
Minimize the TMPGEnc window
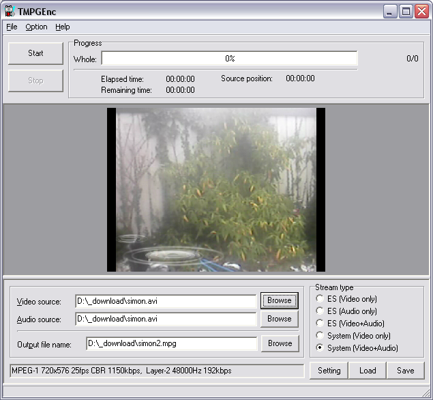(390, 12)
